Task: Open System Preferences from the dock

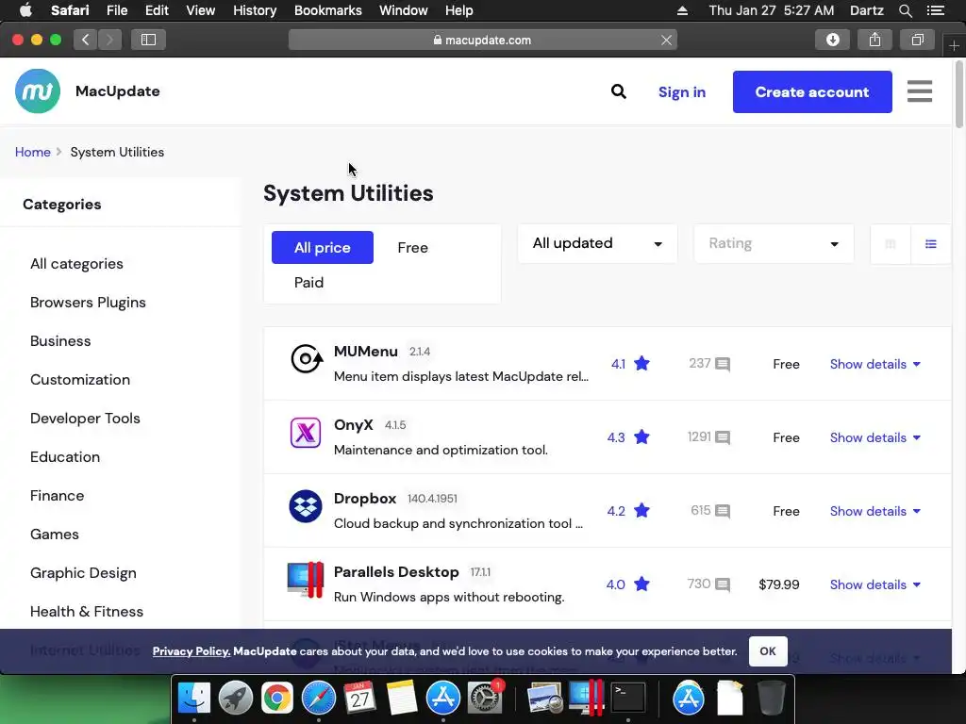Action: (485, 698)
